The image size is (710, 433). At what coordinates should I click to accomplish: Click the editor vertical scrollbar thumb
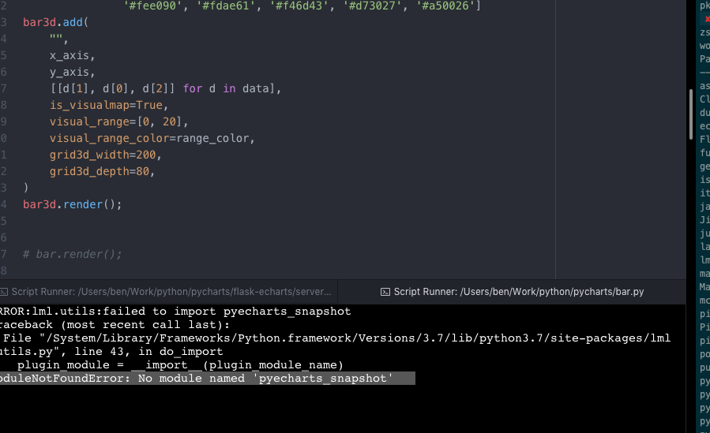[690, 114]
